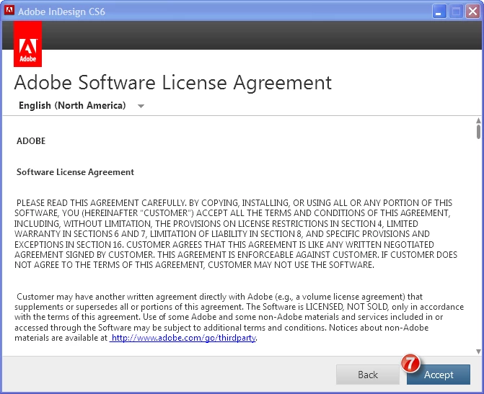
Task: Click the 'Adobe InDesign CS6' window title
Action: [61, 12]
